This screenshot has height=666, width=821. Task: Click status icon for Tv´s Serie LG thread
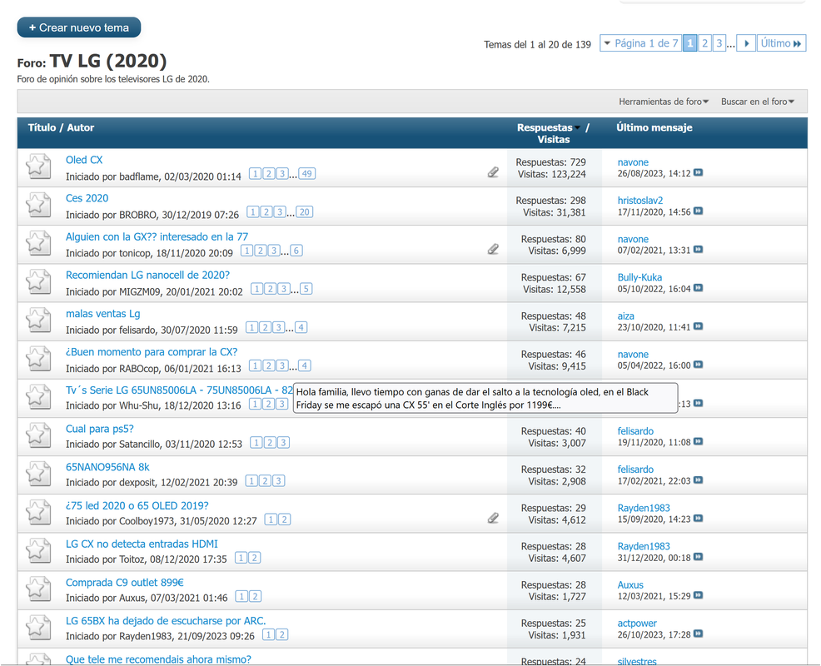(38, 397)
